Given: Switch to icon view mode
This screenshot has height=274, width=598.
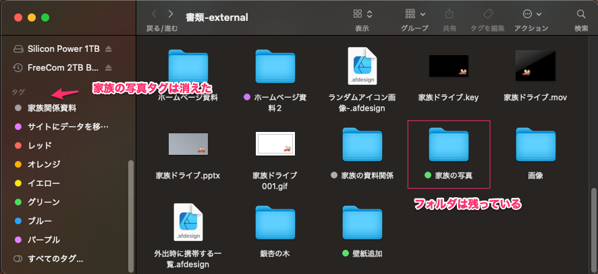Looking at the screenshot, I should 358,14.
